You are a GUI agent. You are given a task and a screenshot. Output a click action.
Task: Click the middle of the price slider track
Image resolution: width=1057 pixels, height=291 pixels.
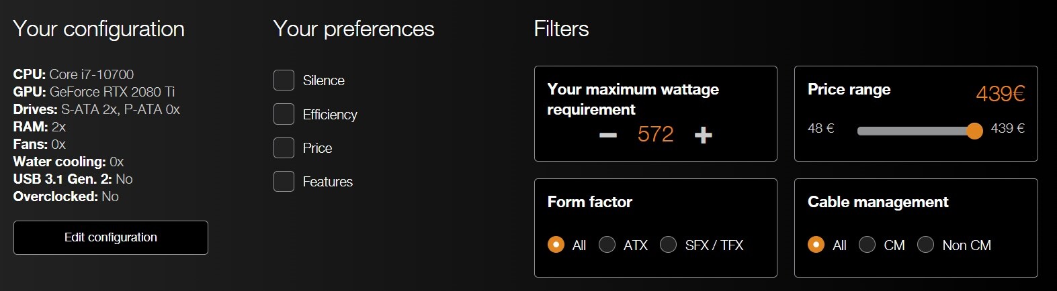(916, 131)
